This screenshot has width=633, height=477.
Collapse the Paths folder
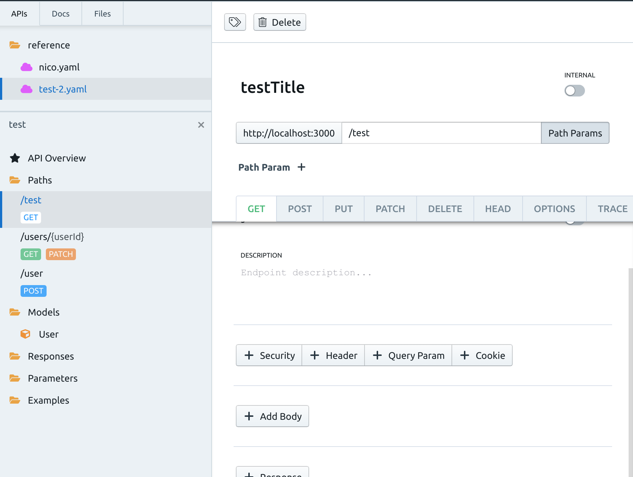15,180
